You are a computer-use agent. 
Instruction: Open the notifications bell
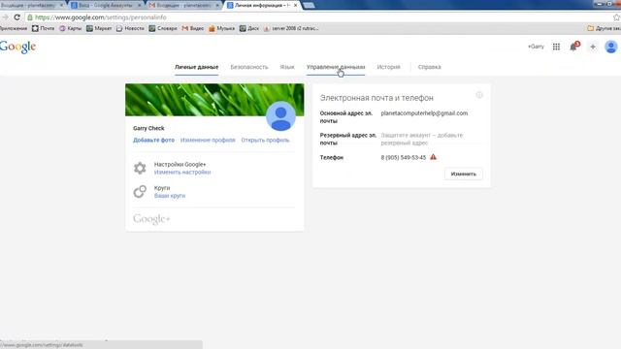pyautogui.click(x=573, y=47)
